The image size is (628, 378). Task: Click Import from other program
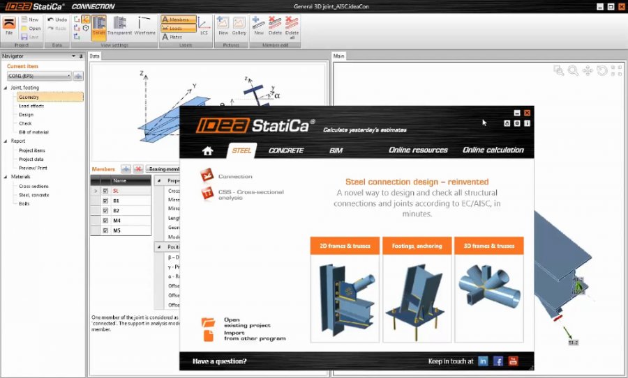click(245, 336)
